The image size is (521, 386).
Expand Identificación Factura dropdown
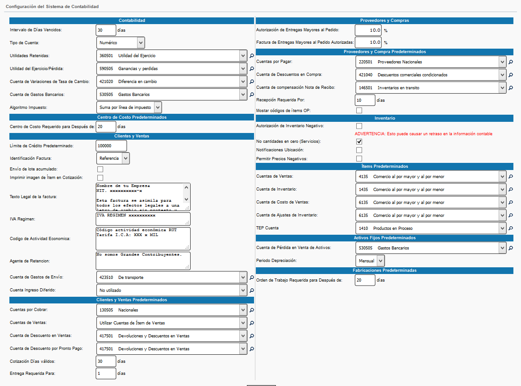point(113,158)
